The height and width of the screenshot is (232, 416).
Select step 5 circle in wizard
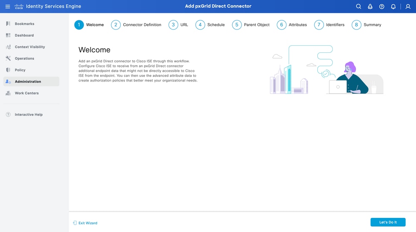point(237,25)
